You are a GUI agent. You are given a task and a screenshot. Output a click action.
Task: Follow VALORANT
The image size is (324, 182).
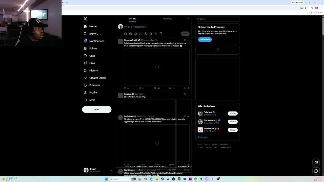click(233, 130)
